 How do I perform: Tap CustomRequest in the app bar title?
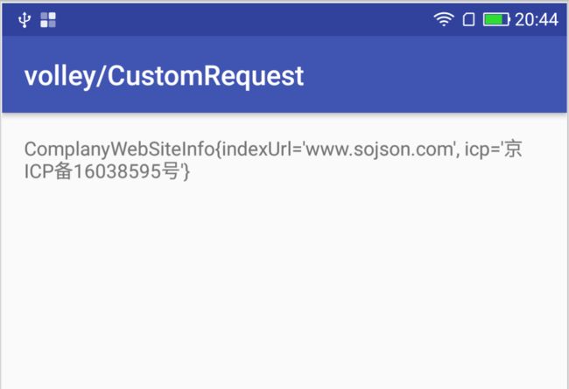[206, 76]
